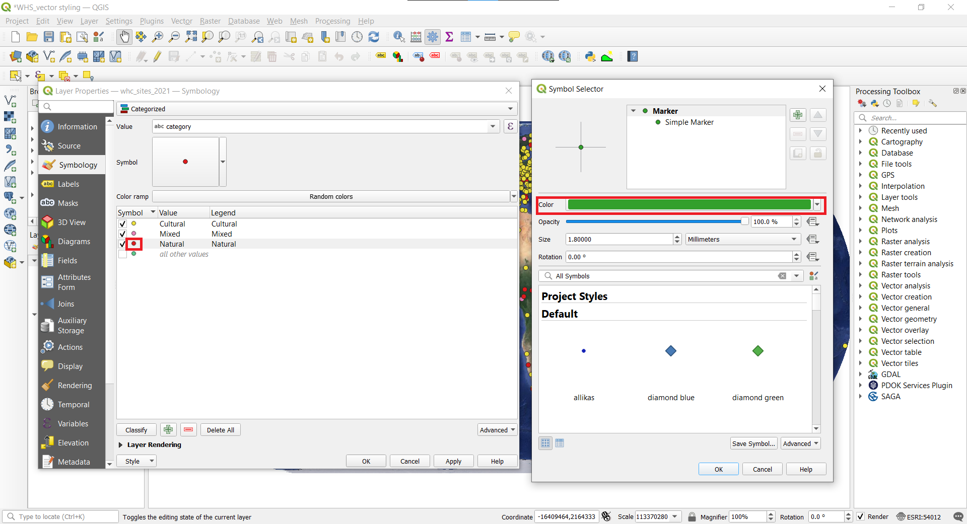Open the Categorized renderer dropdown

[317, 109]
